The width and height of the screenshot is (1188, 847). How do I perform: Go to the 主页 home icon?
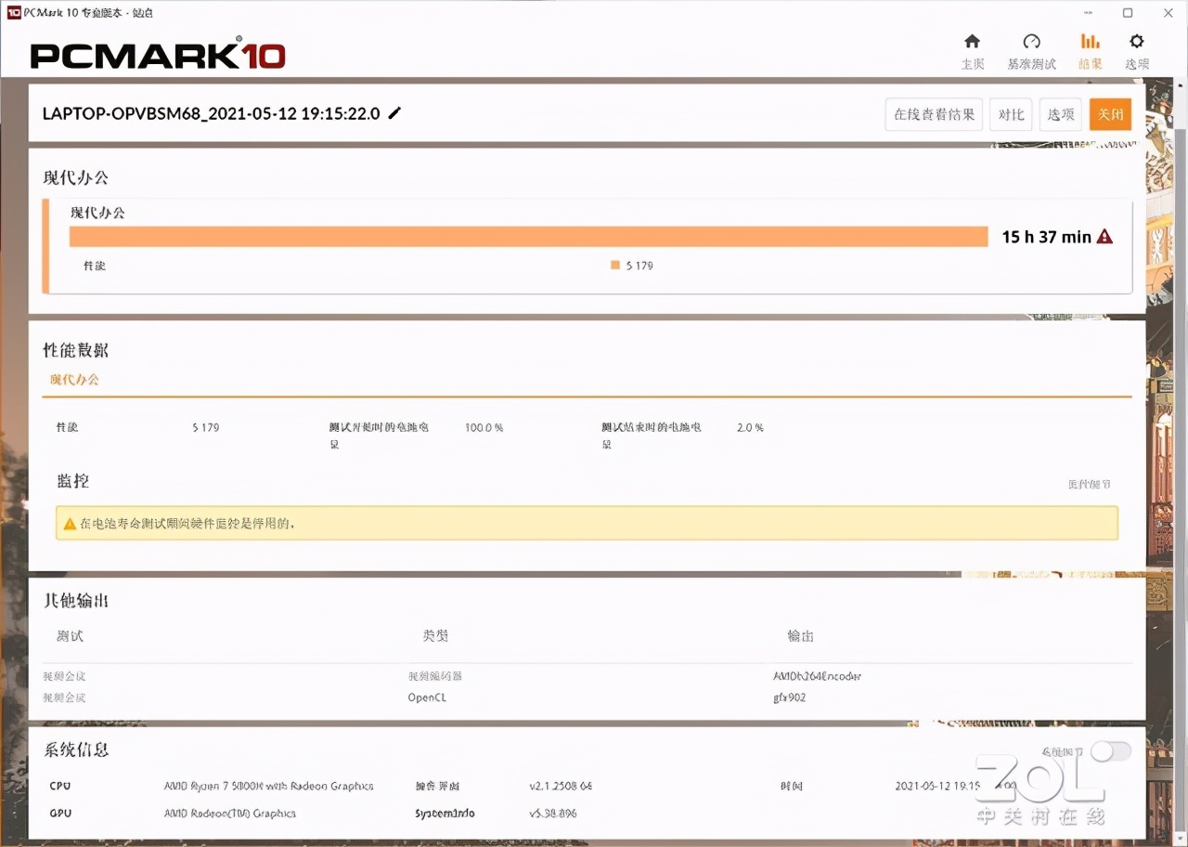tap(972, 42)
